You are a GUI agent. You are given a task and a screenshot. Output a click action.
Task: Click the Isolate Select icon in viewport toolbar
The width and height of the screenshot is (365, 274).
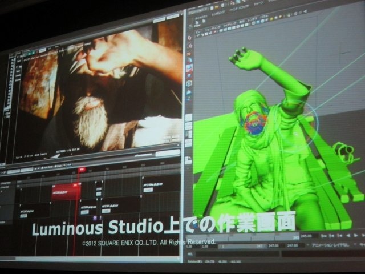289,15
